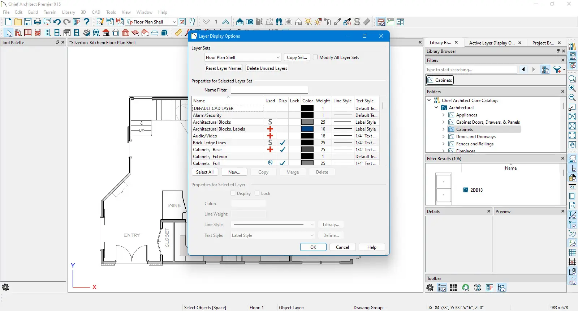Click the camera view tool icon
The image size is (578, 311).
point(250,22)
